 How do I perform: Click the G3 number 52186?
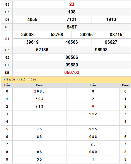click(42, 50)
